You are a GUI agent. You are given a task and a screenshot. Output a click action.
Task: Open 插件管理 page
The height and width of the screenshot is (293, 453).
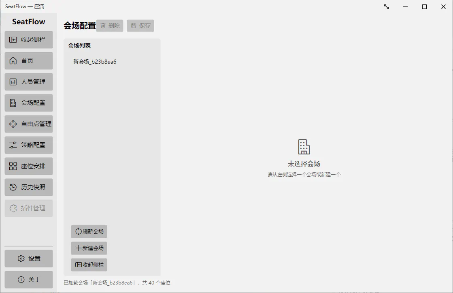pos(29,208)
